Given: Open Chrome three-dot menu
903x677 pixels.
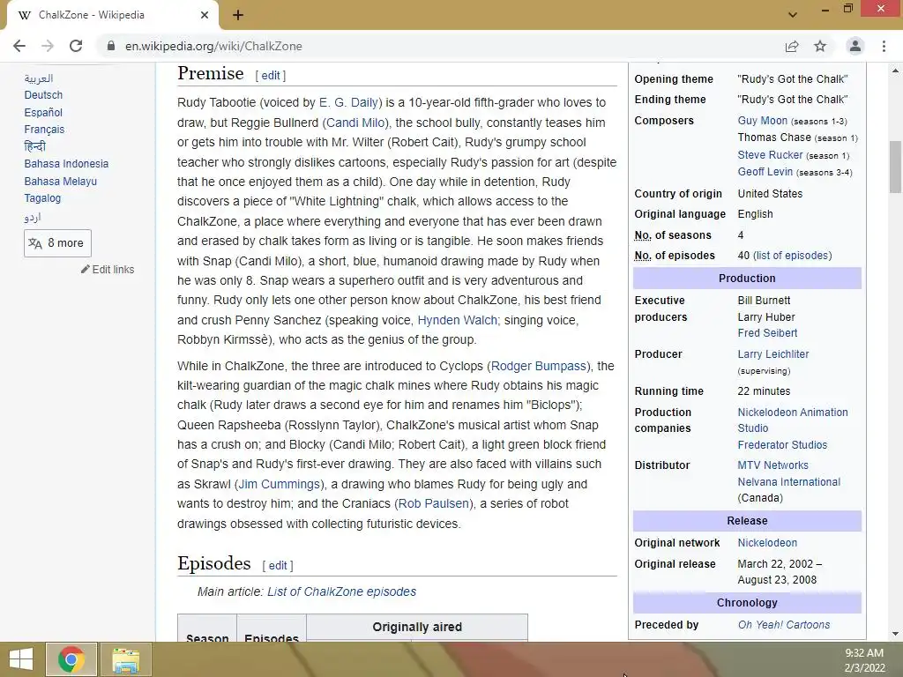Looking at the screenshot, I should (884, 46).
